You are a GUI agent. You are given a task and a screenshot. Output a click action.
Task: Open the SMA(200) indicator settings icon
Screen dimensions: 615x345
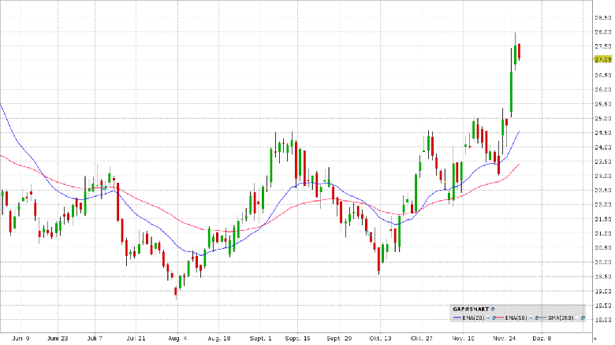(583, 318)
